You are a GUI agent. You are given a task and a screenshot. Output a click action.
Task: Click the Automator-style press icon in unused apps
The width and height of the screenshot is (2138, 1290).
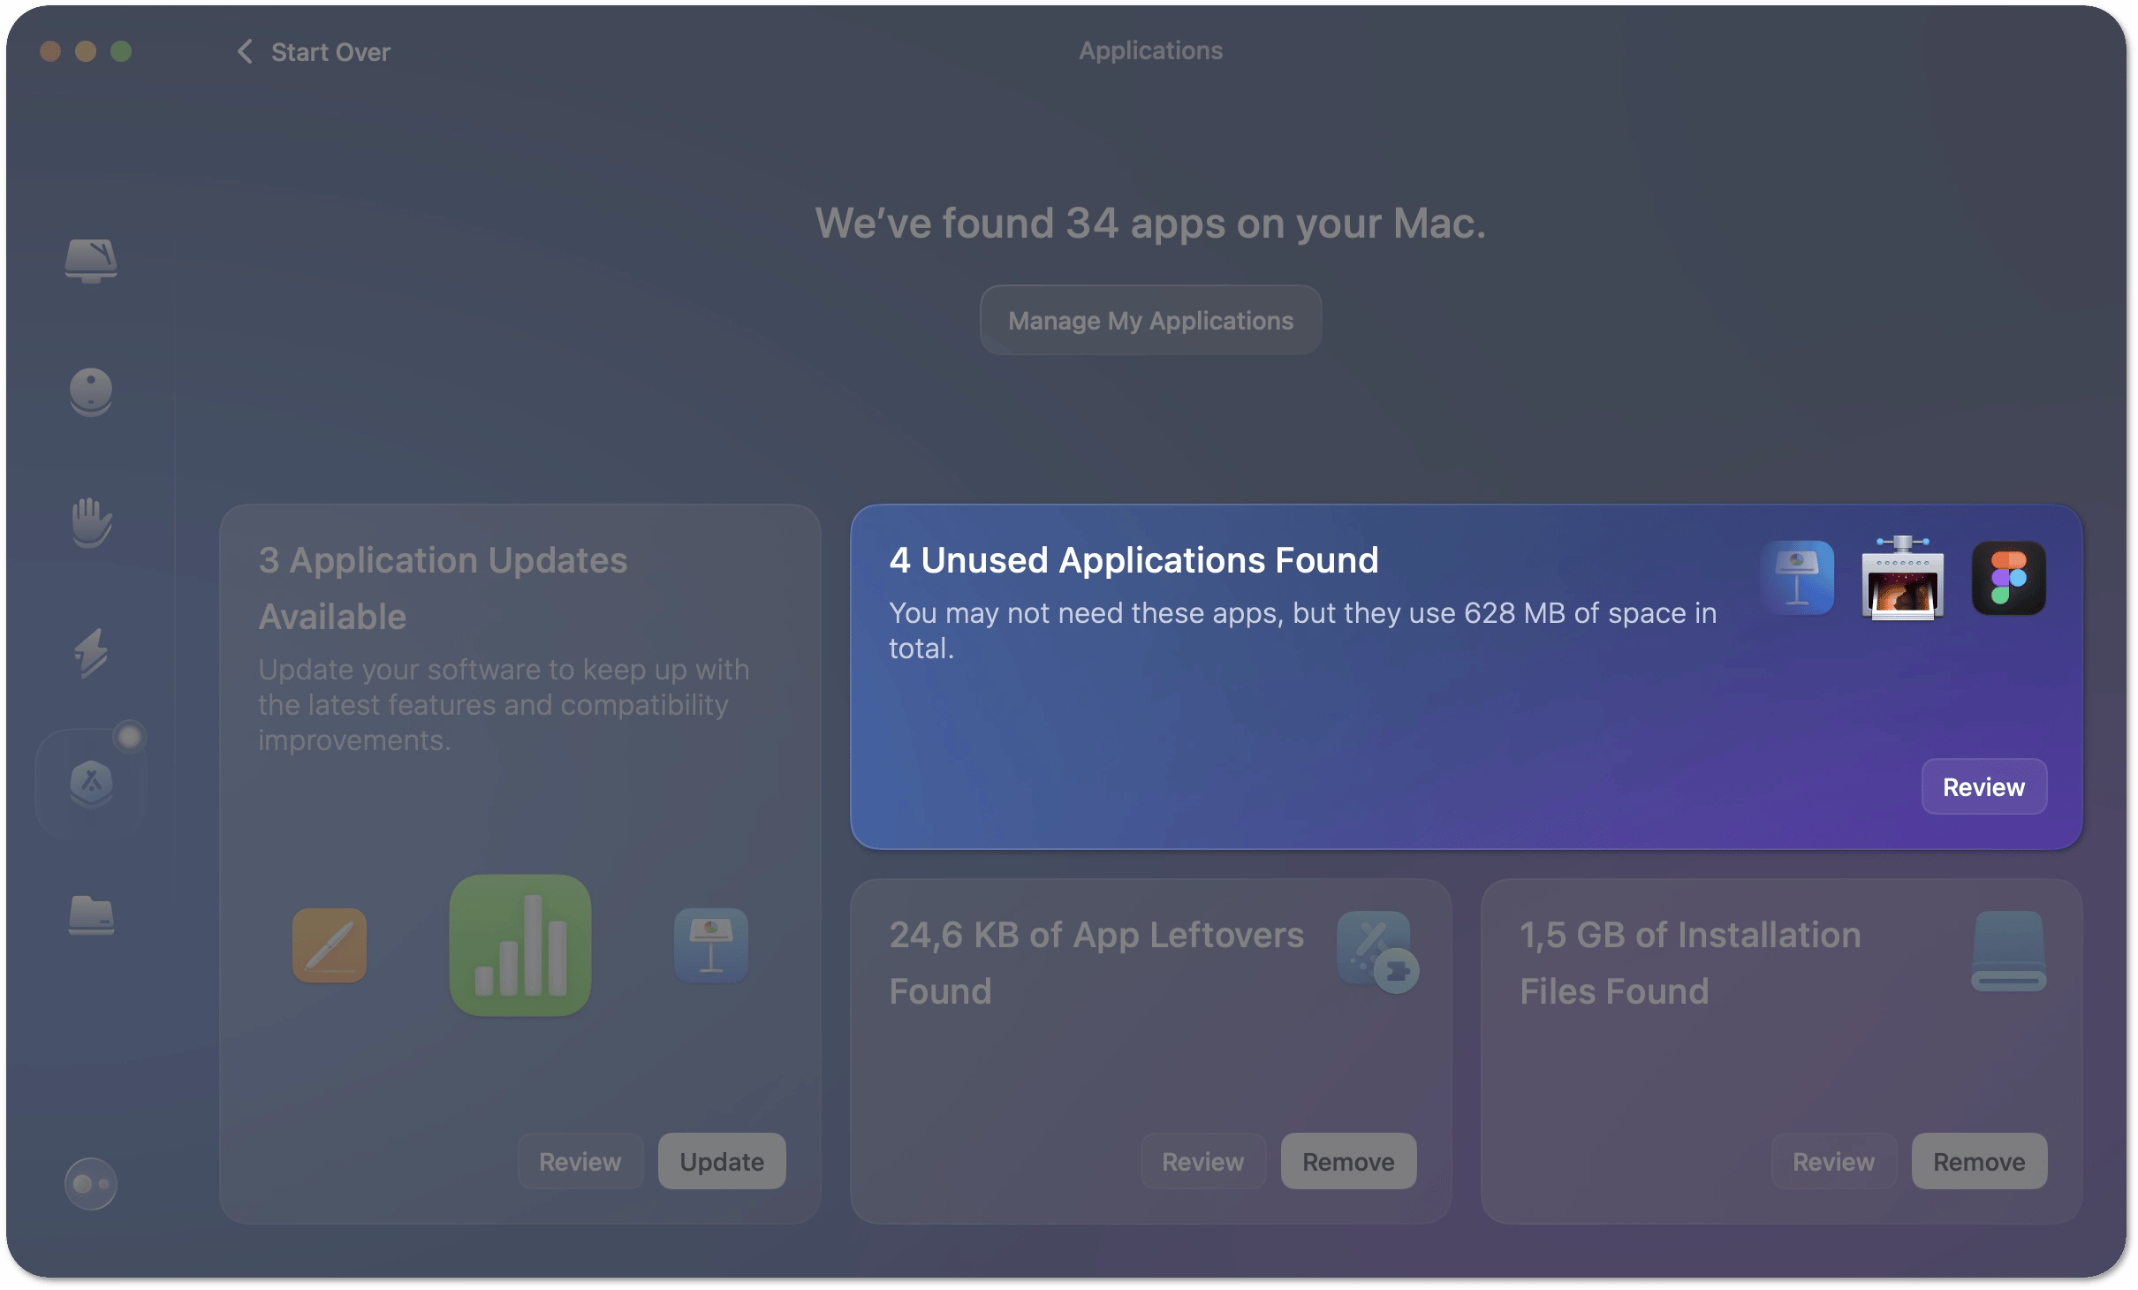[x=1903, y=578]
